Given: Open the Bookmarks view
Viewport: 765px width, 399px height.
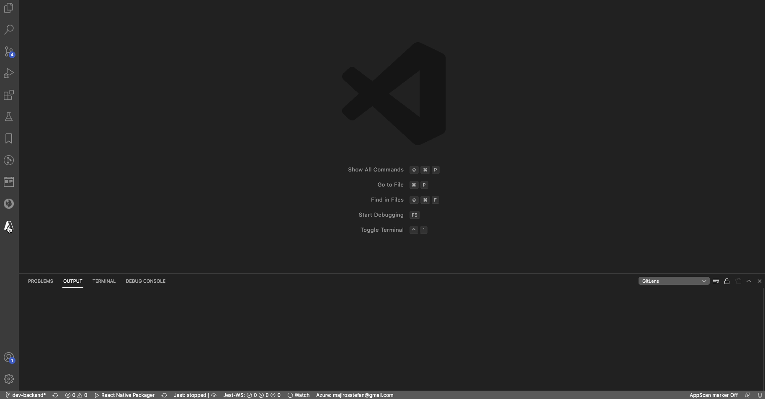Looking at the screenshot, I should (9, 138).
